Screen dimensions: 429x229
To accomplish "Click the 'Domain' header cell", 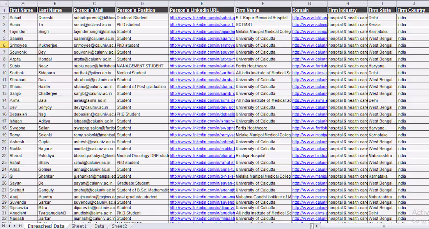I will 309,10.
